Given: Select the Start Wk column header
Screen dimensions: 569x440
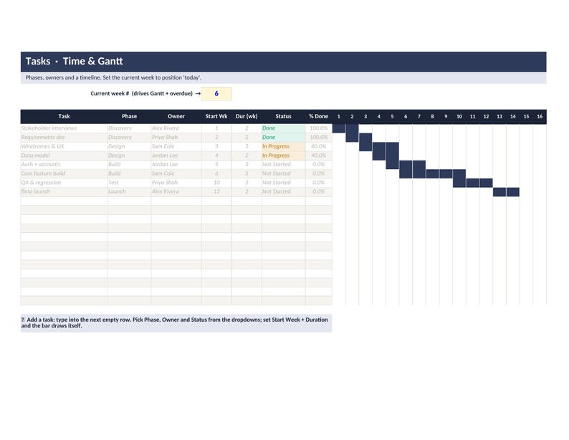Looking at the screenshot, I should (x=216, y=116).
